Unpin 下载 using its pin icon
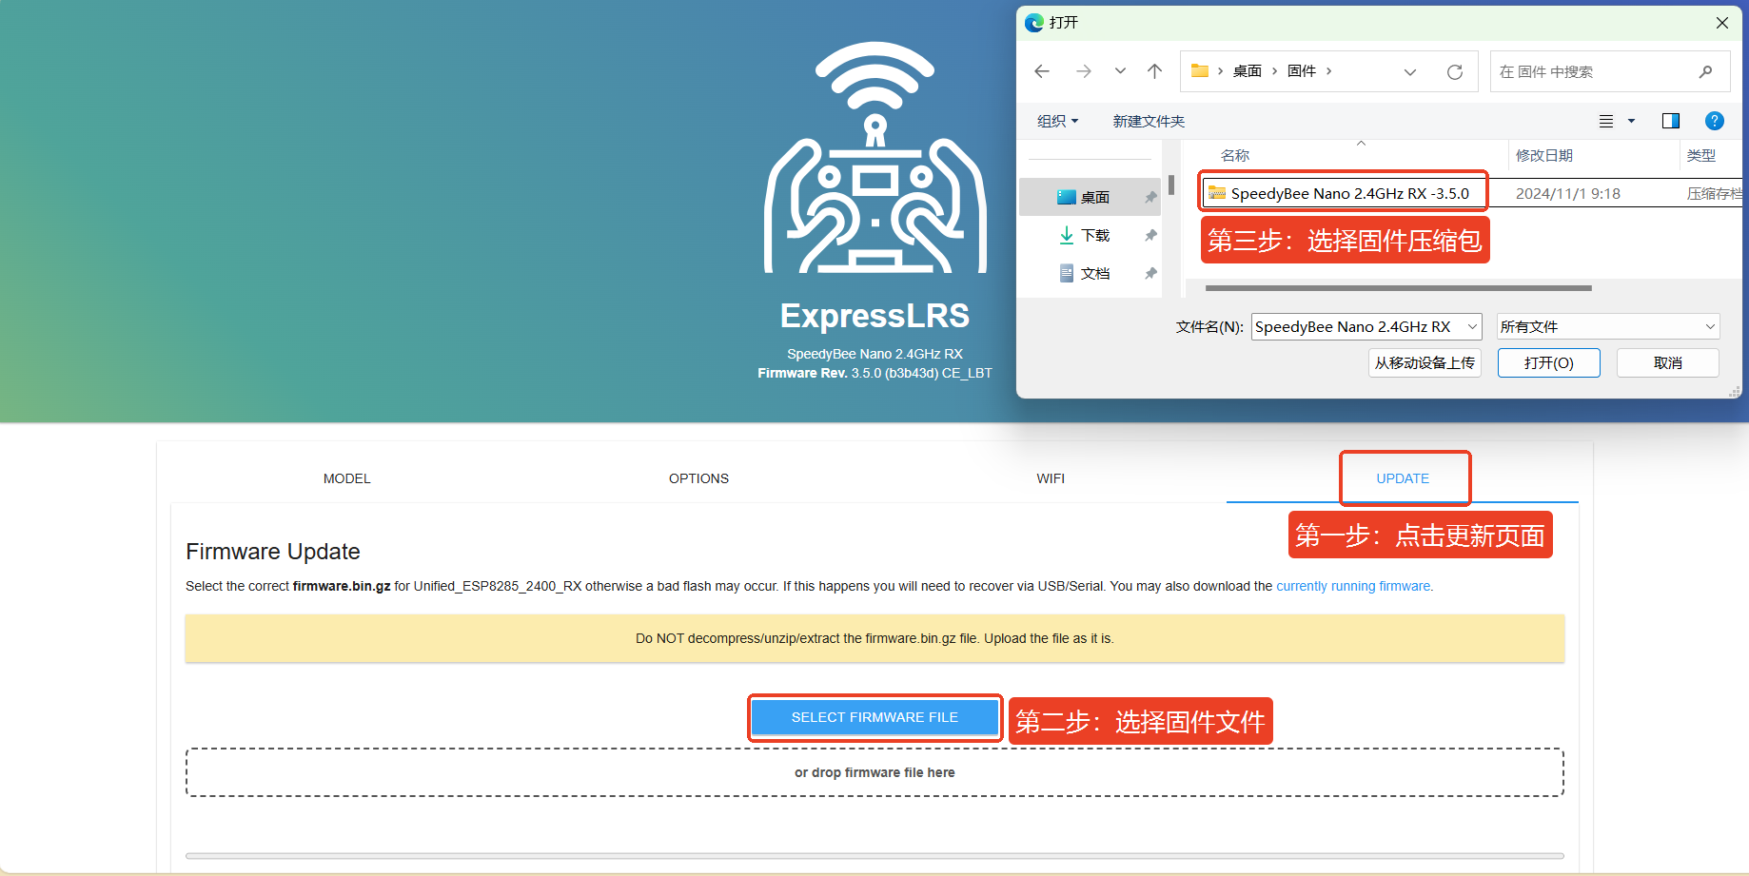The width and height of the screenshot is (1749, 876). click(1150, 235)
